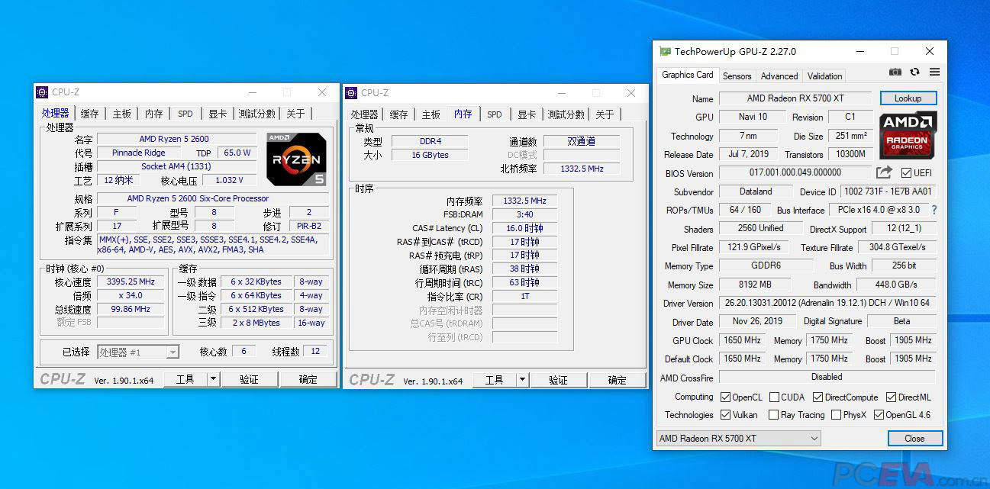Screen dimensions: 990x489
Task: Switch to the Sensors tab
Action: click(737, 76)
